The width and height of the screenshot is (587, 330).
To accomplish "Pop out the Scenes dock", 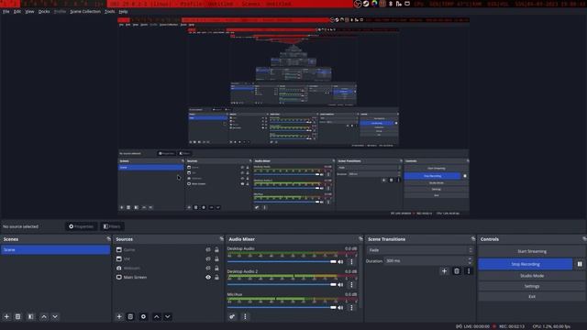I will tap(108, 238).
